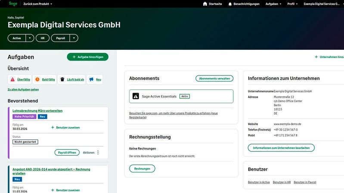Click the Benachrichtigungen bell icon
Image resolution: width=344 pixels, height=193 pixels.
point(230,4)
